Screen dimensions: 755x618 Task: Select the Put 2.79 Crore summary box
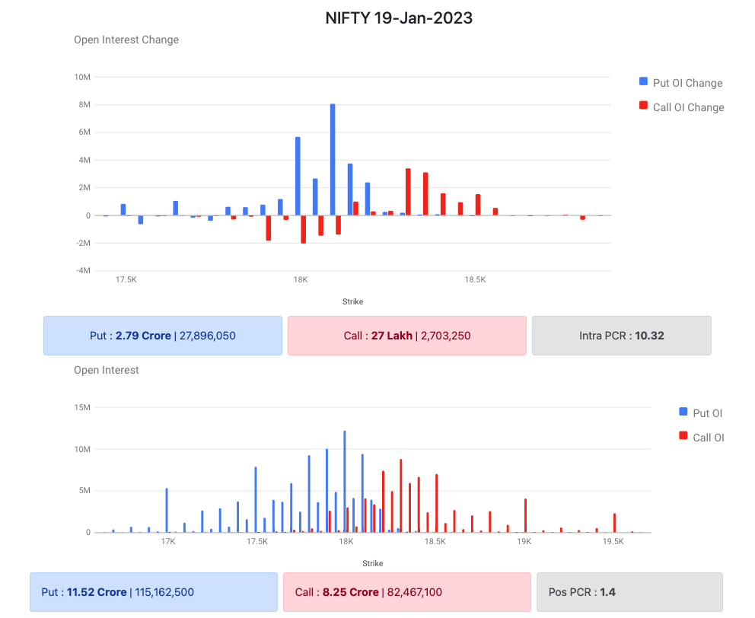[x=162, y=336]
